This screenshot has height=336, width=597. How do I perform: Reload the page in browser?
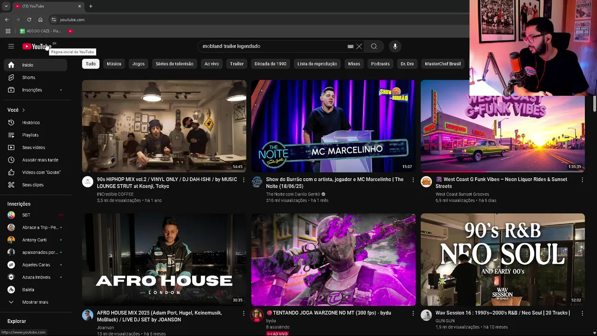29,20
